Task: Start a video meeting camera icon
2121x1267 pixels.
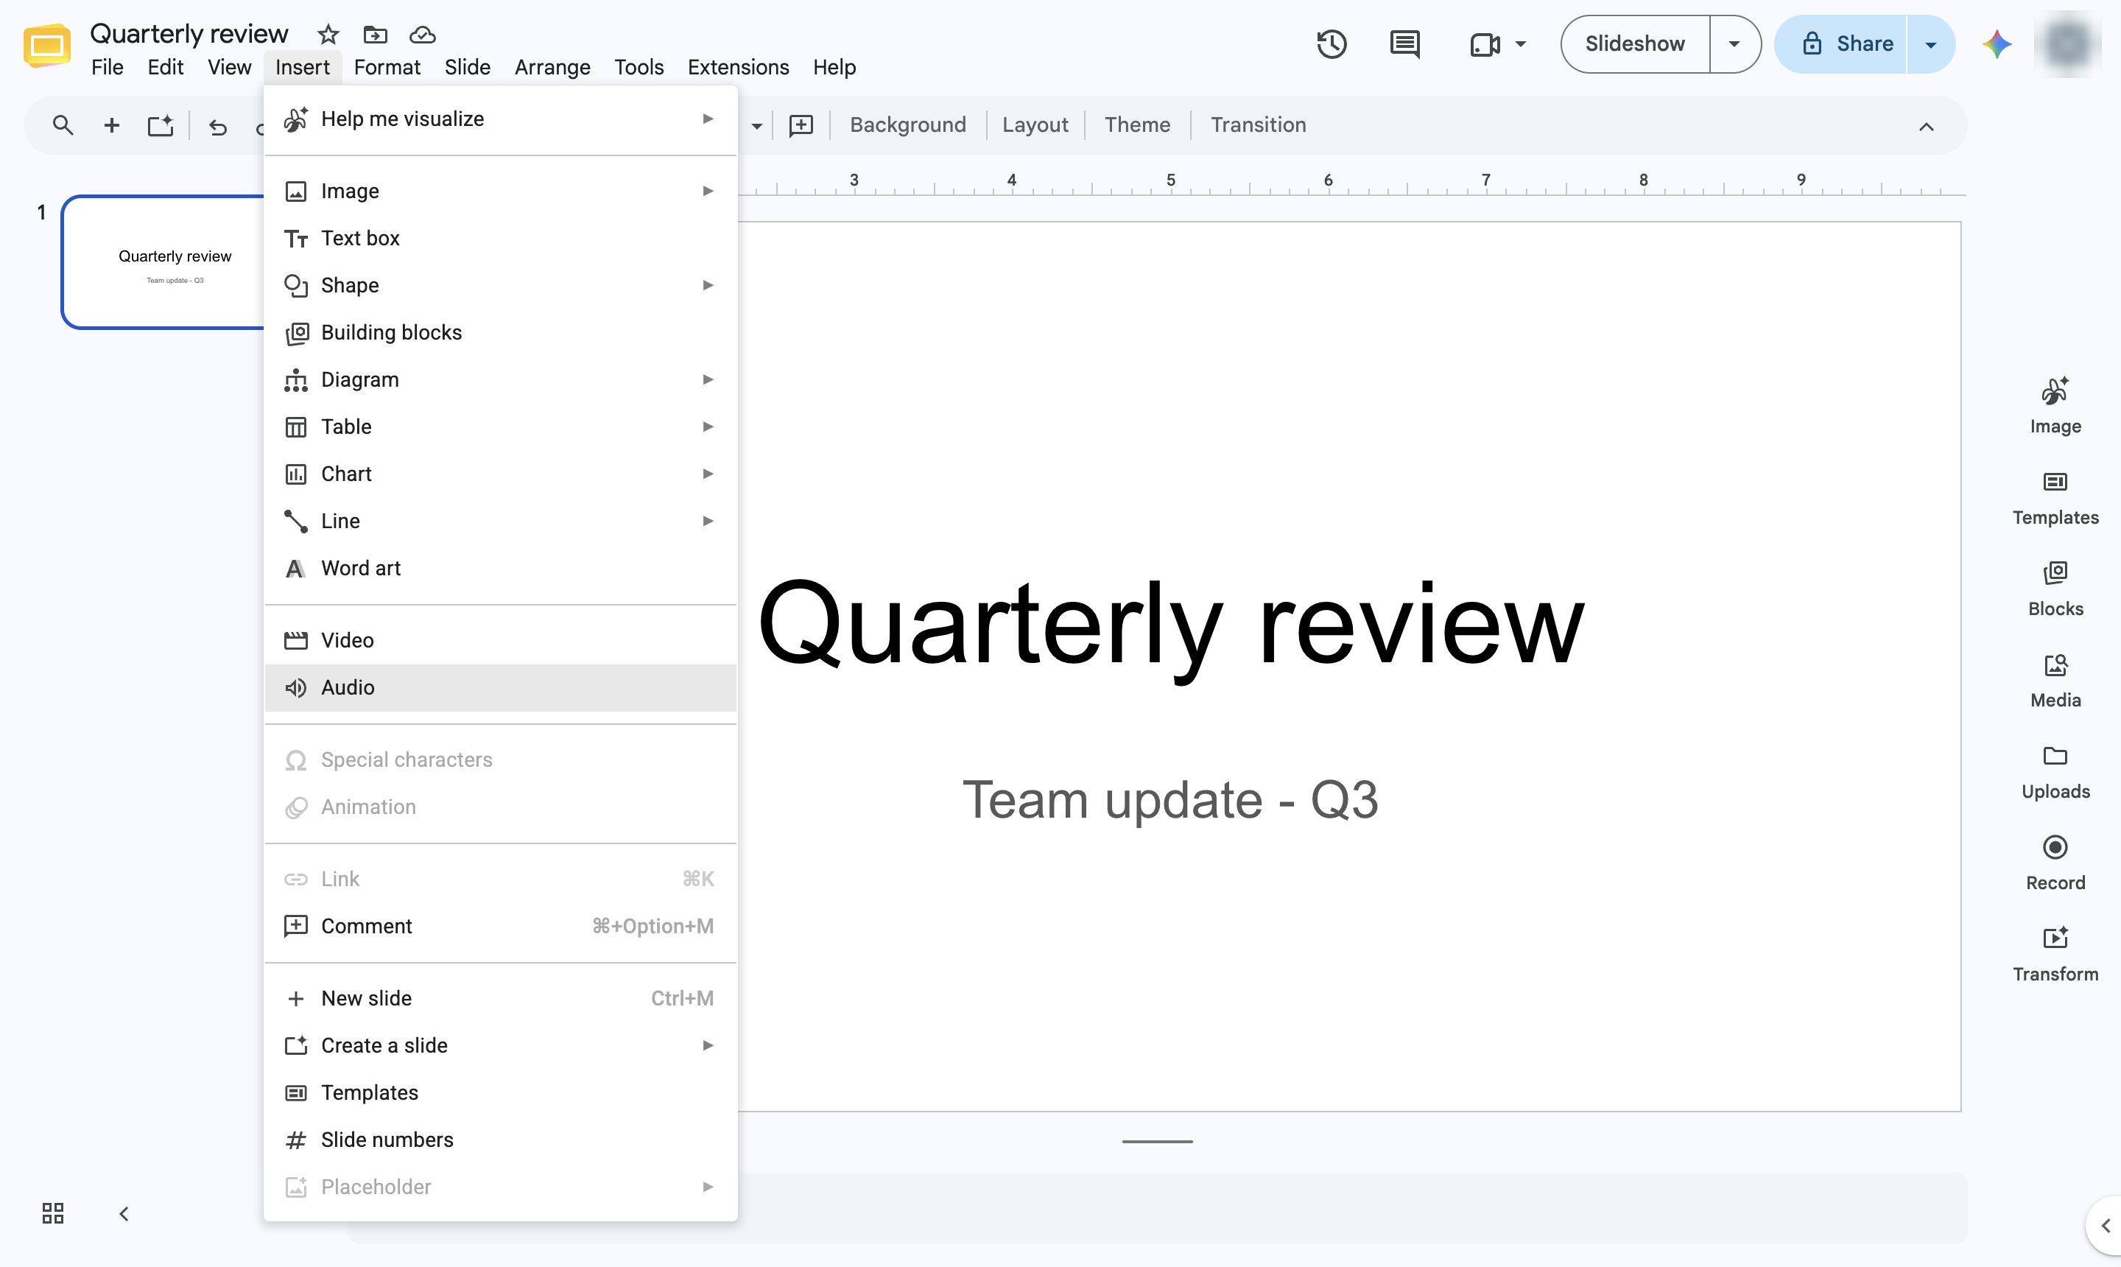Action: (1484, 43)
